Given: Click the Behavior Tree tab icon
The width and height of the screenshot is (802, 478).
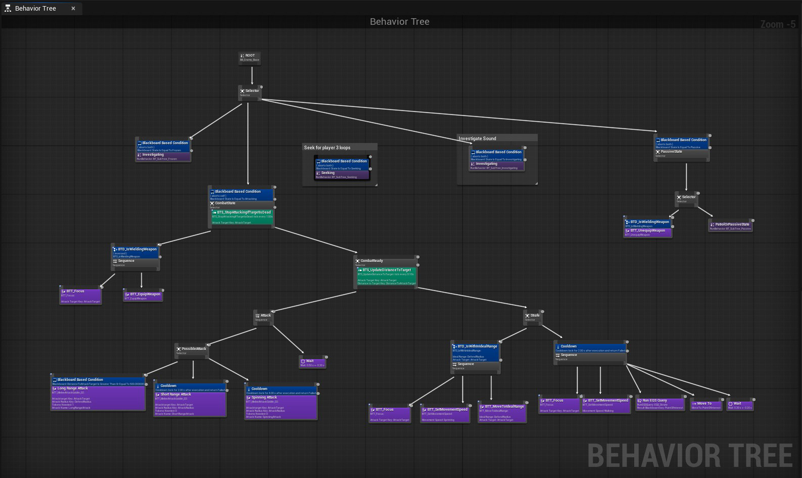Looking at the screenshot, I should pyautogui.click(x=8, y=9).
